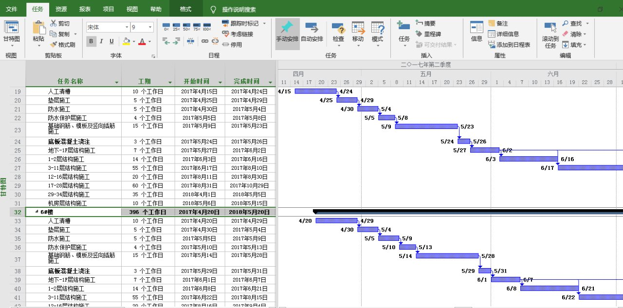The width and height of the screenshot is (623, 308).
Task: Click the 停用 inactivate button
Action: (x=232, y=45)
